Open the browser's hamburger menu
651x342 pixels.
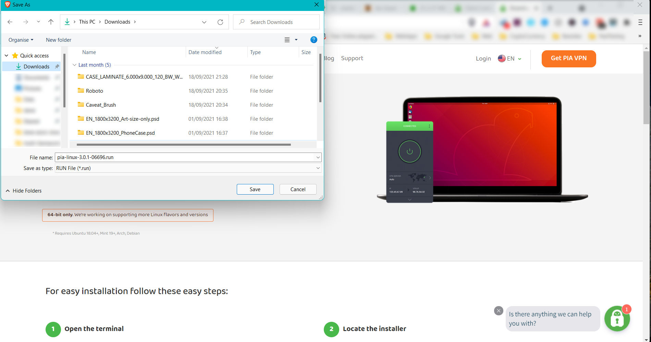640,22
